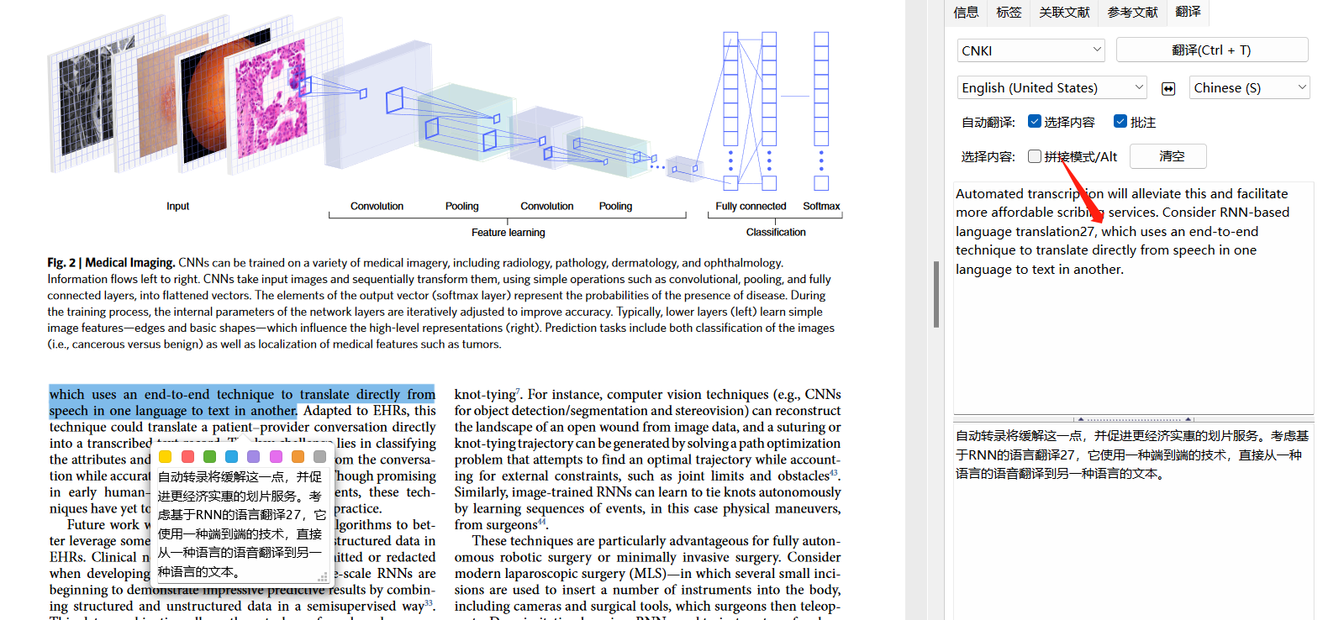Screen dimensions: 1323x620
Task: Pick the purple highlight color
Action: click(x=253, y=456)
